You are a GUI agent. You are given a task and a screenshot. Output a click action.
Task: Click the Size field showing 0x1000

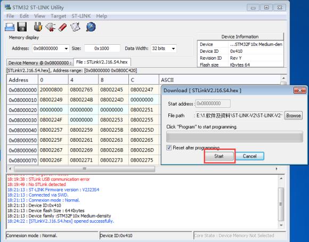tap(102, 49)
